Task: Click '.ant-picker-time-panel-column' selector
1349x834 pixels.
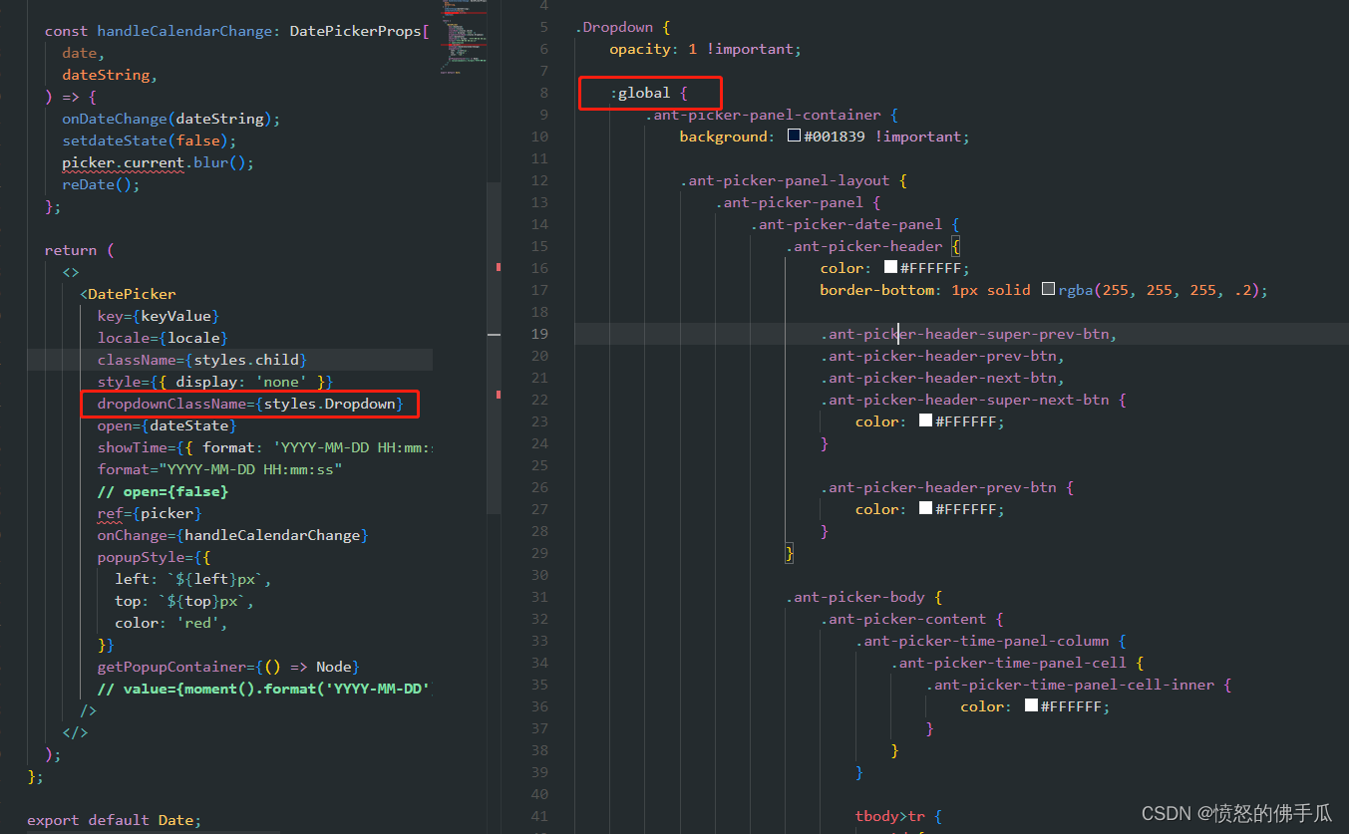Action: [982, 641]
